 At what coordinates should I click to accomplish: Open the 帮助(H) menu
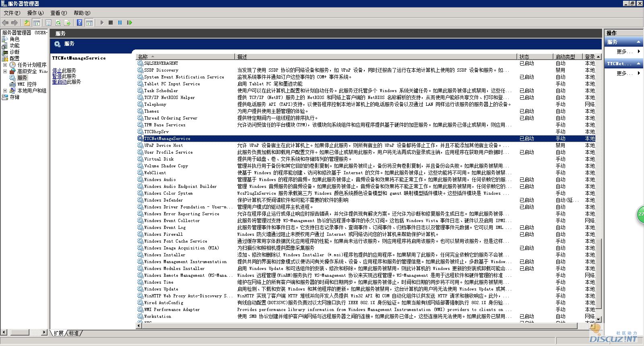[x=82, y=13]
